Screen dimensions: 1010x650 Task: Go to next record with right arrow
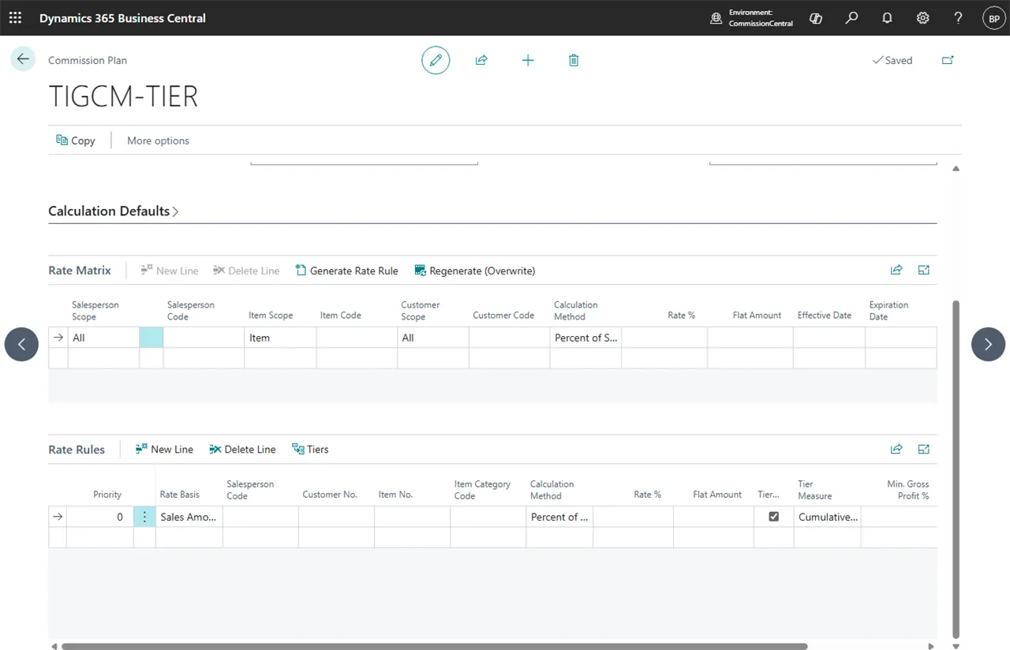coord(988,344)
